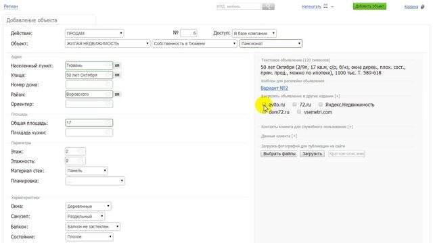Image resolution: width=433 pixels, height=243 pixels.
Task: Open Санузел dropdown showing Раздельный
Action: click(85, 217)
